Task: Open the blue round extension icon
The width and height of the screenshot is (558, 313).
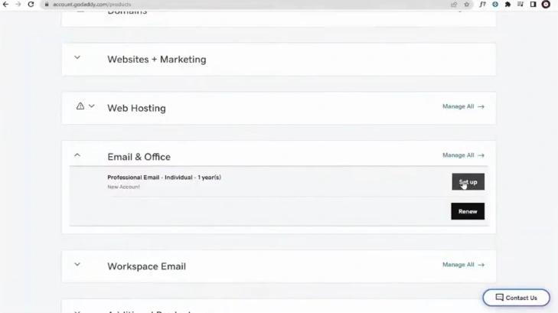Action: pyautogui.click(x=495, y=5)
